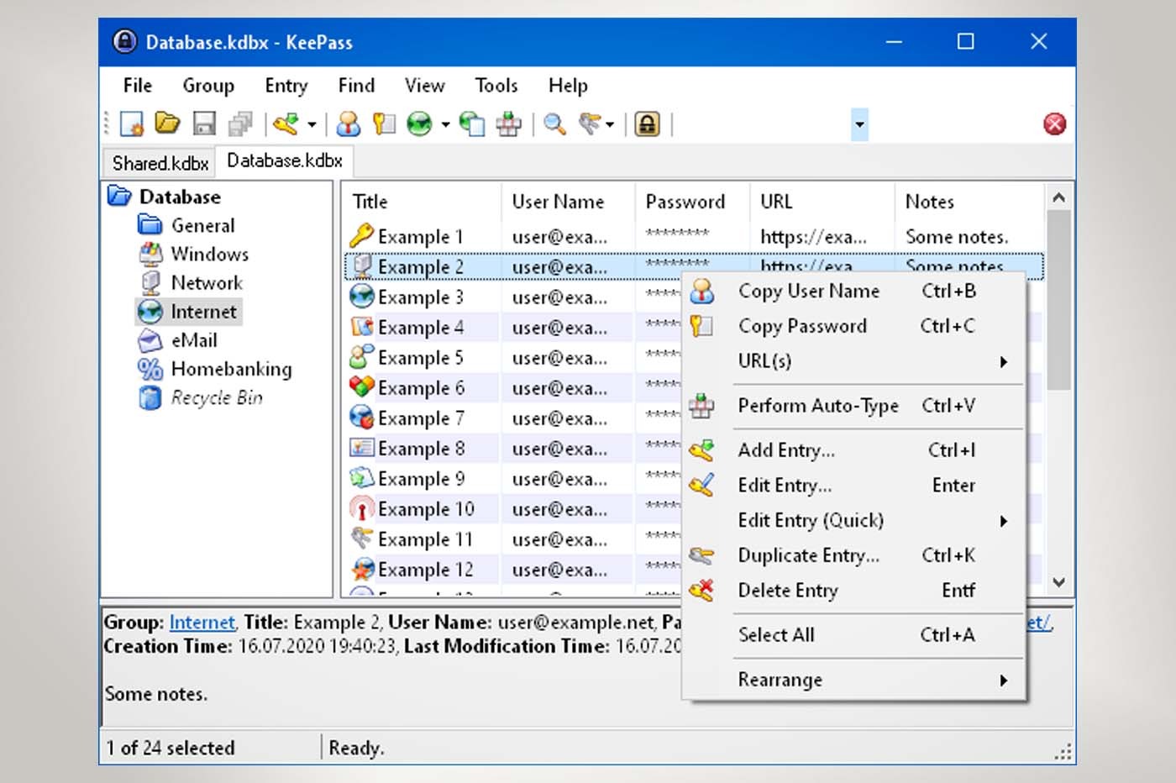Open the Help menu
The width and height of the screenshot is (1176, 783).
[x=568, y=86]
